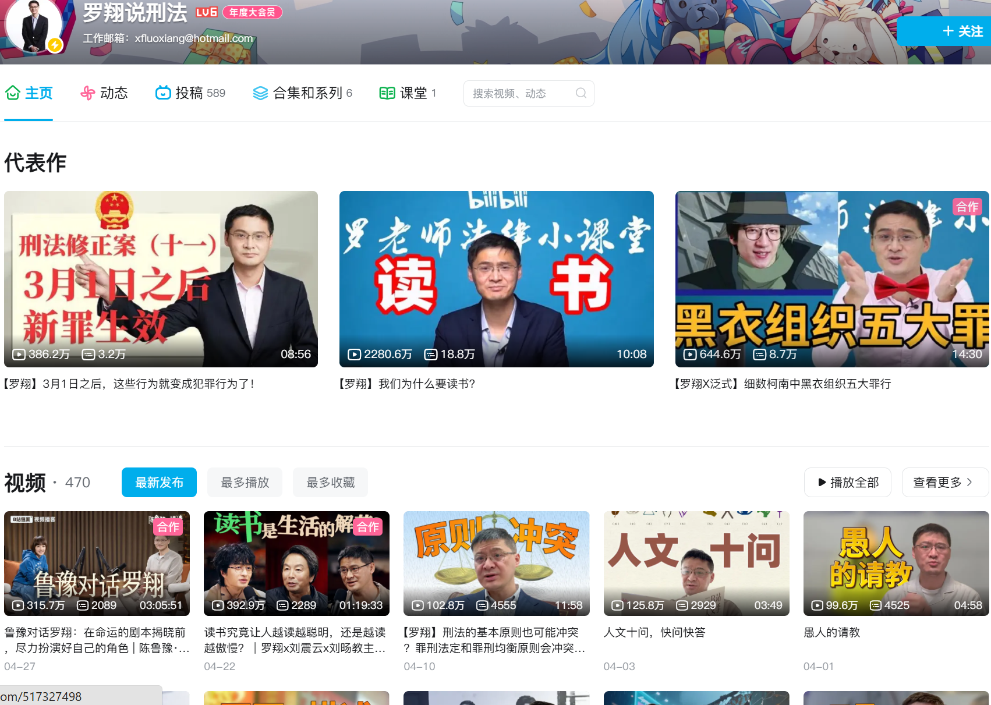Click duration 10:08 on 读书 video

click(632, 354)
